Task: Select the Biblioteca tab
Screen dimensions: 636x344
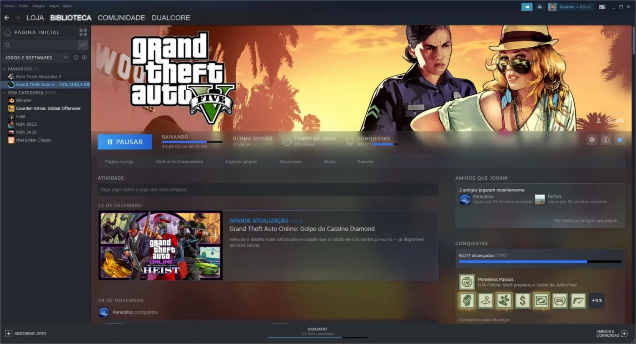Action: pos(71,18)
